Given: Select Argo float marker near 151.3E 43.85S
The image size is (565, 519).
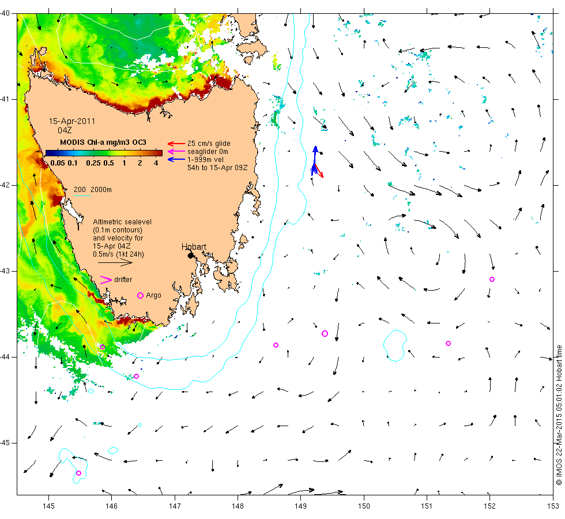Looking at the screenshot, I should point(449,344).
